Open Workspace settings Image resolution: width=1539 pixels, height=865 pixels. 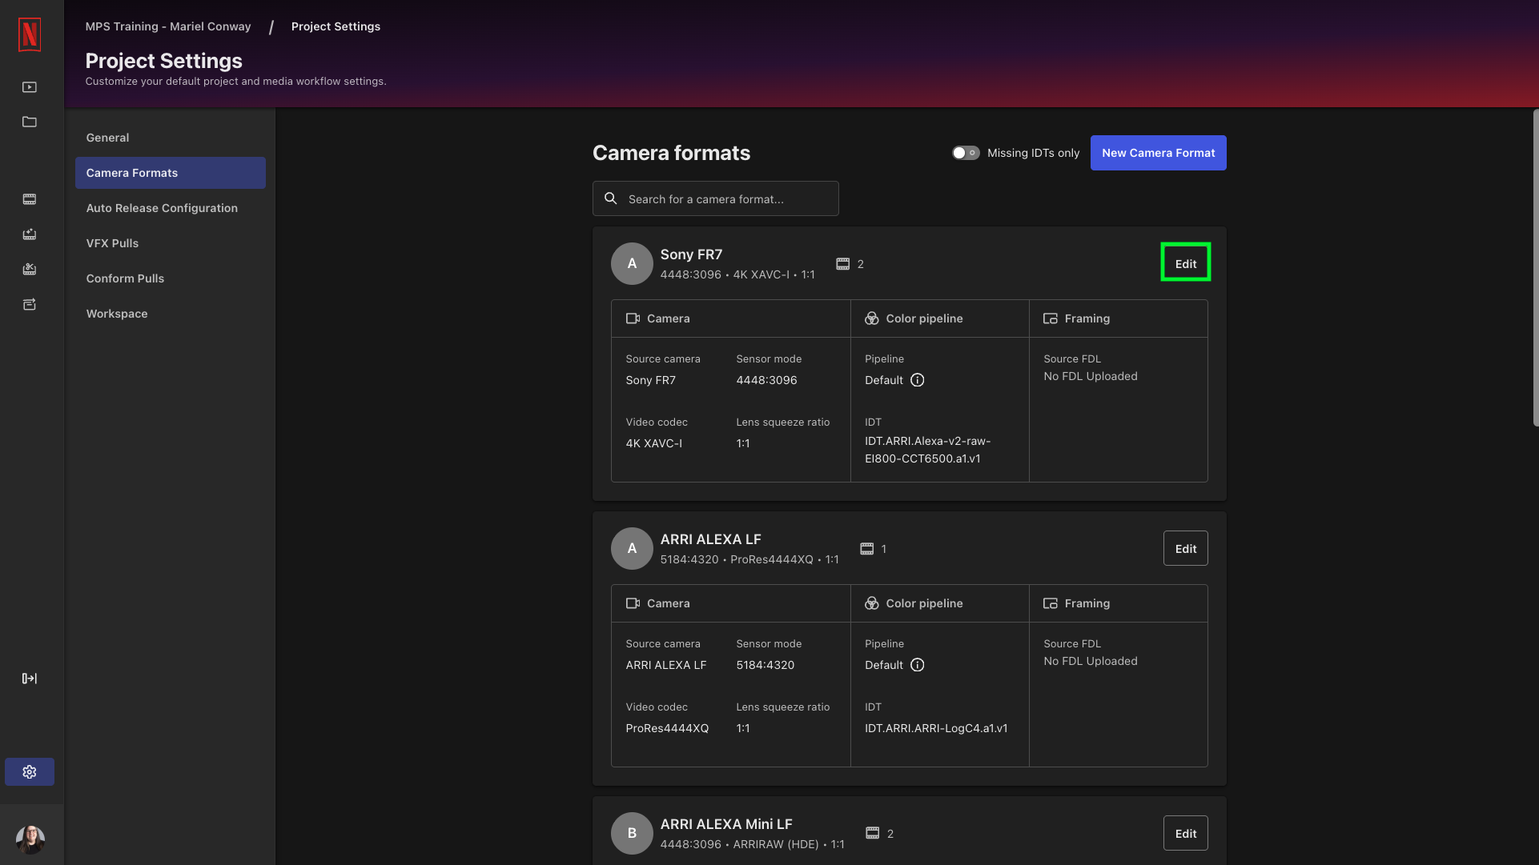click(x=171, y=314)
